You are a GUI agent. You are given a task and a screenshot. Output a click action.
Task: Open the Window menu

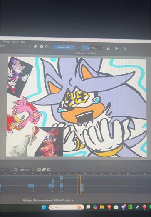click(15, 42)
